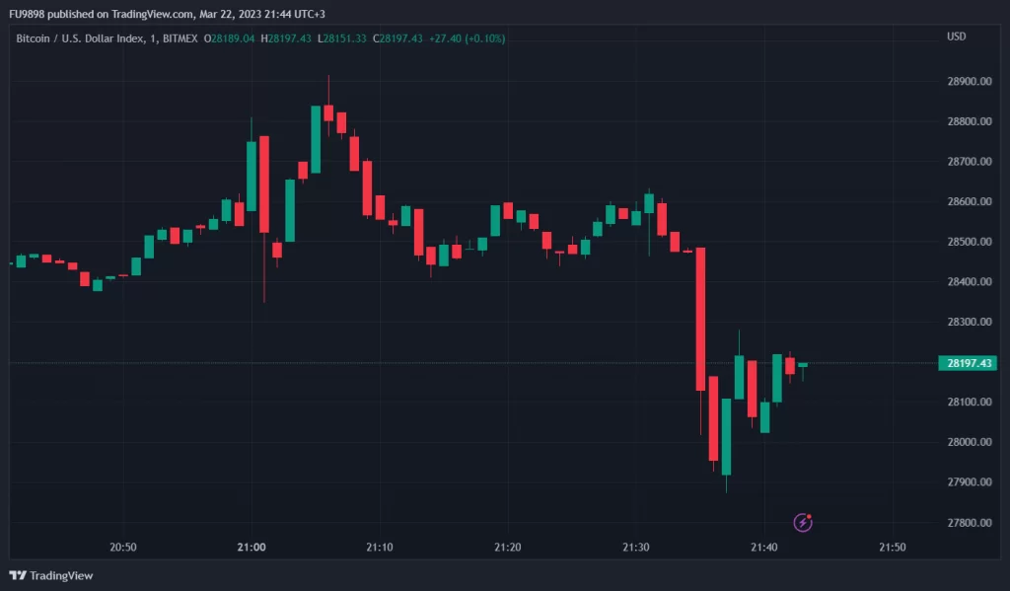Click the 21:50 time axis label
This screenshot has height=591, width=1010.
click(893, 547)
